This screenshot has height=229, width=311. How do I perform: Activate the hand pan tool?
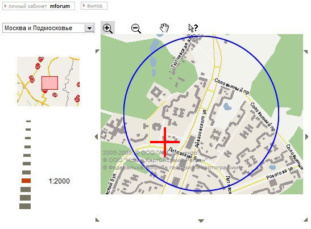click(164, 28)
